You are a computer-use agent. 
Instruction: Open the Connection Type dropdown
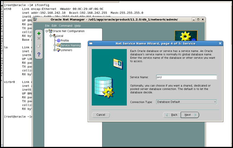click(x=186, y=102)
